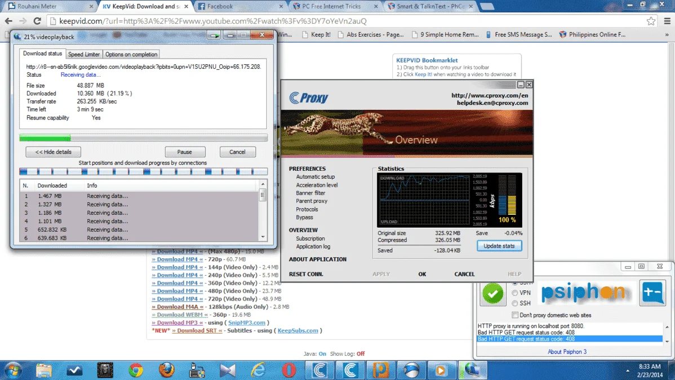Click the Internet Download Manager taskbar icon

click(472, 370)
